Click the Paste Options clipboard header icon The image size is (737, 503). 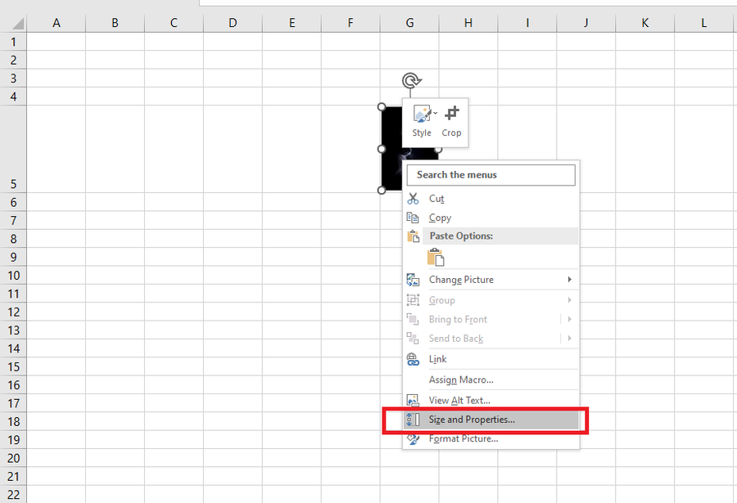click(414, 236)
